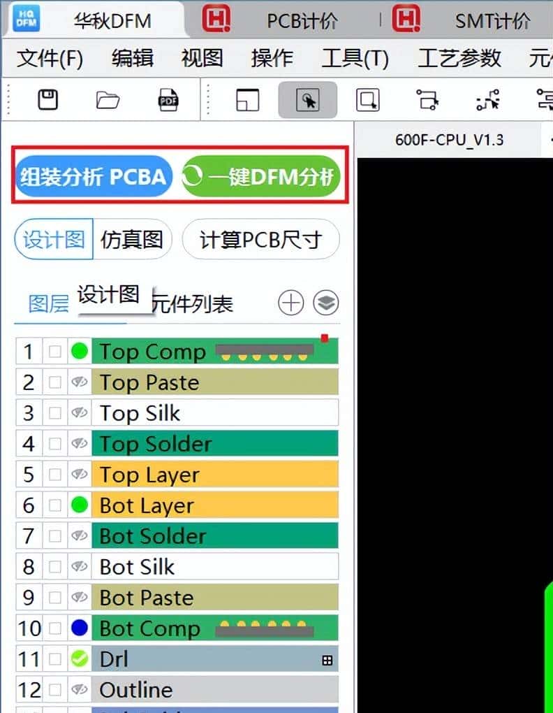
Task: Tick the Top Paste layer checkbox
Action: click(55, 382)
